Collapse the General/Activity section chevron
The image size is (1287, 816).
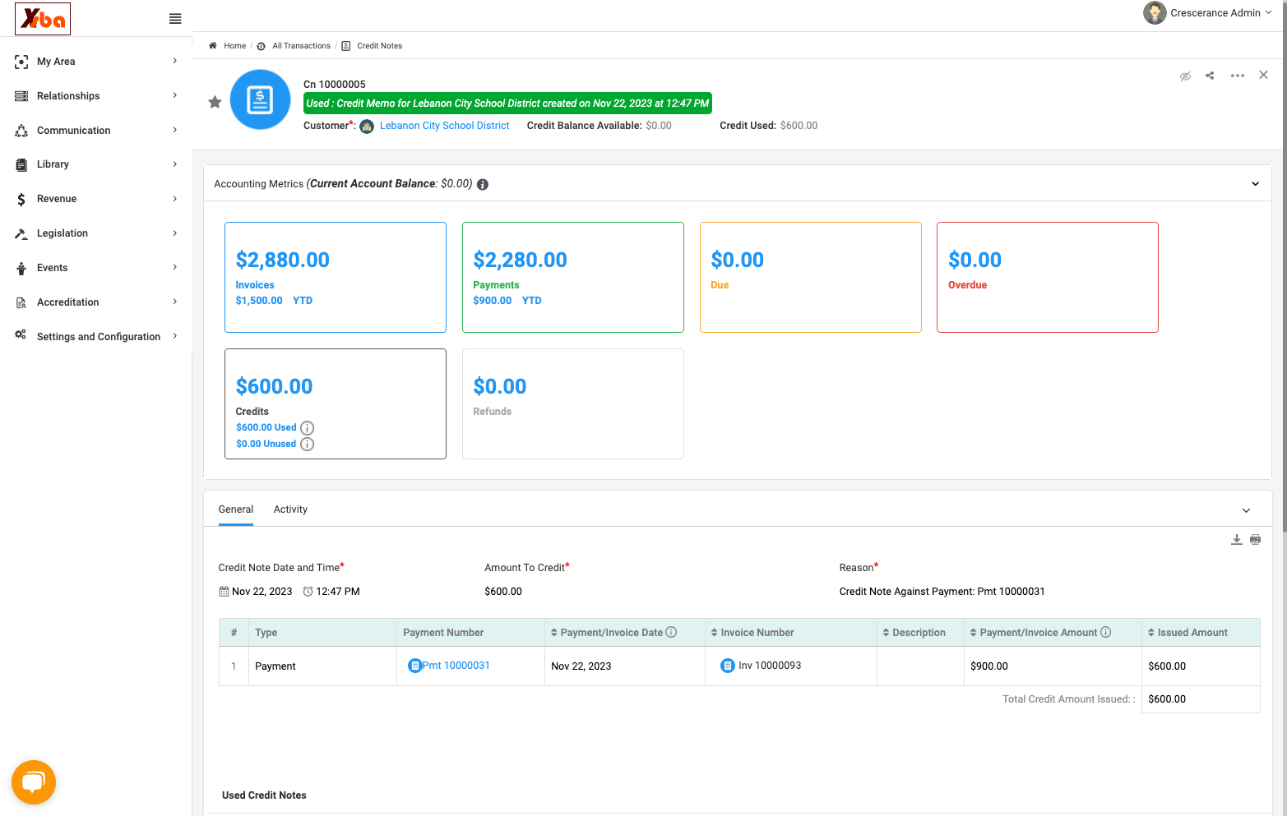coord(1246,510)
